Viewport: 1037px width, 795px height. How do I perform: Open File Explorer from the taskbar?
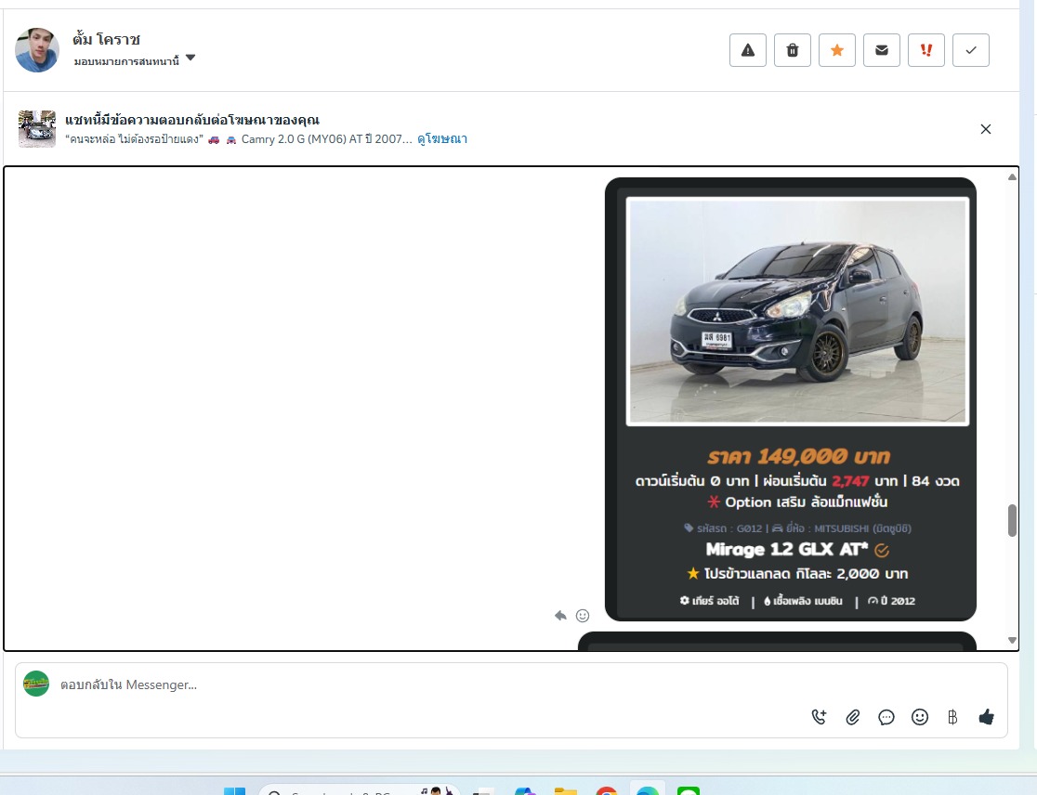click(566, 791)
